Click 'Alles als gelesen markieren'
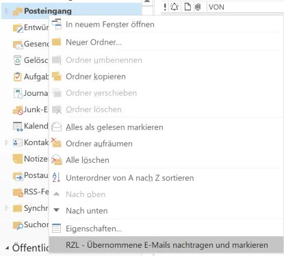 point(166,127)
